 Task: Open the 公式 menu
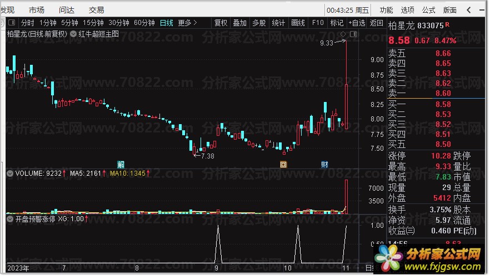(428, 10)
